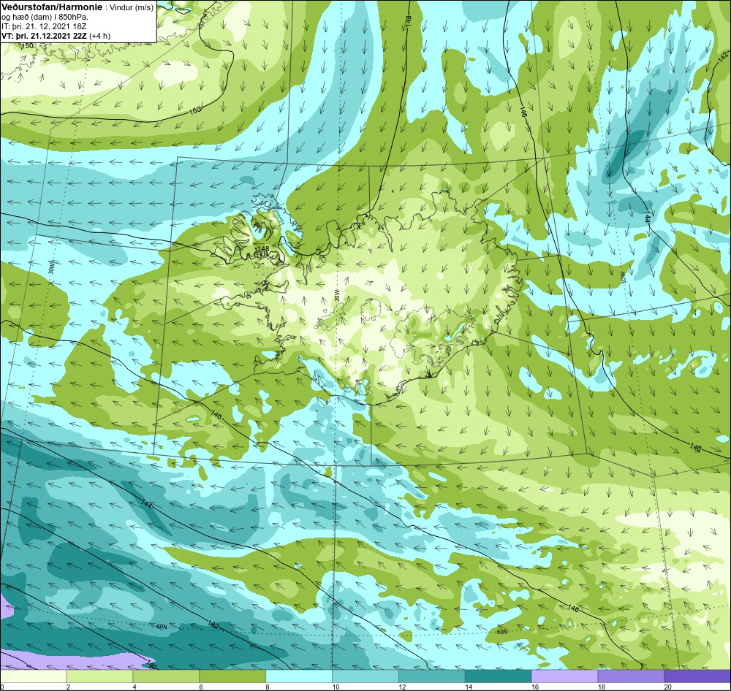
Task: Click the '30W' longitude label
Action: [x=51, y=267]
